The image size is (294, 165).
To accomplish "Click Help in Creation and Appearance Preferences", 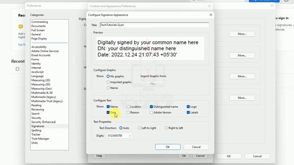I will pyautogui.click(x=99, y=156).
